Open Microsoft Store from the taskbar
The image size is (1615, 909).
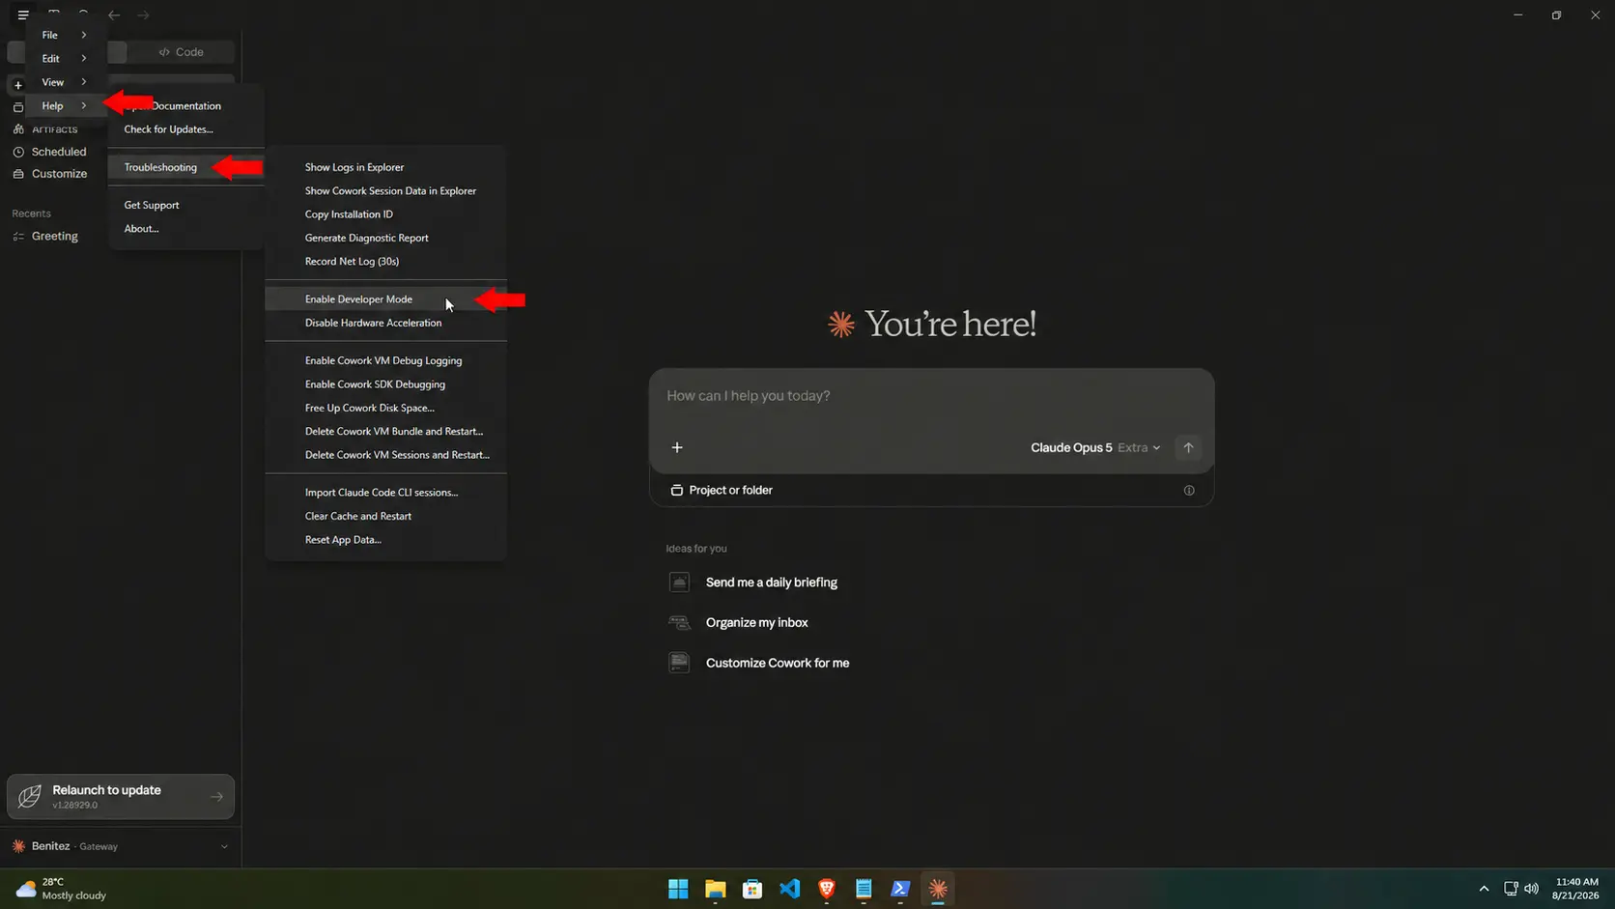752,889
